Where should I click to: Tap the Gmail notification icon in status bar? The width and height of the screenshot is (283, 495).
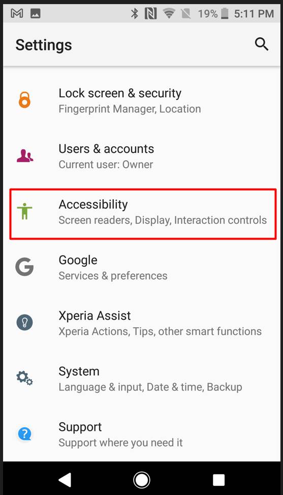17,13
